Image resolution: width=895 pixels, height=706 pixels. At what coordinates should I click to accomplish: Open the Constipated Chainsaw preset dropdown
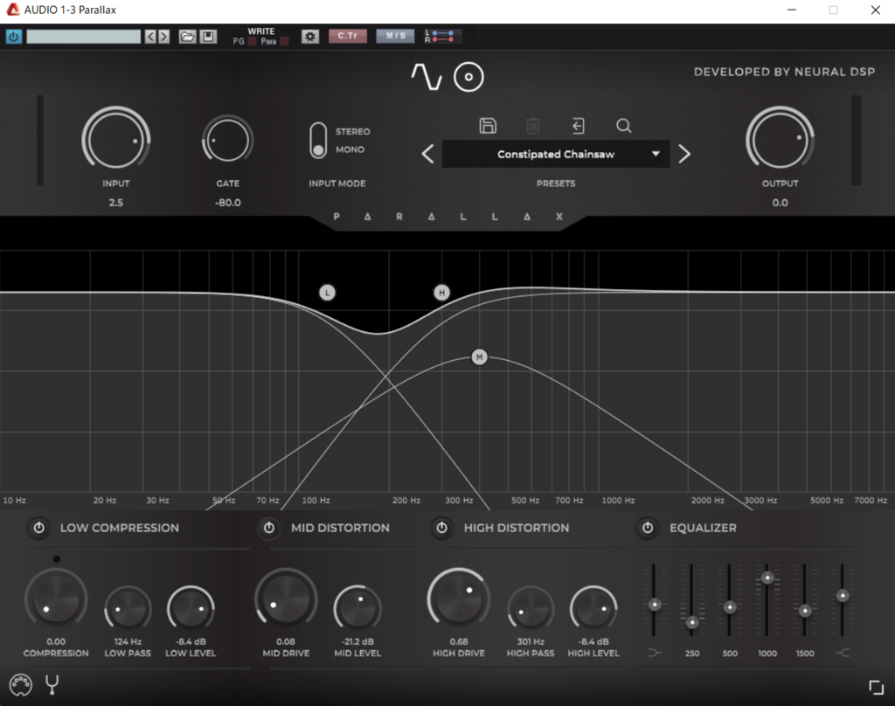pyautogui.click(x=556, y=154)
